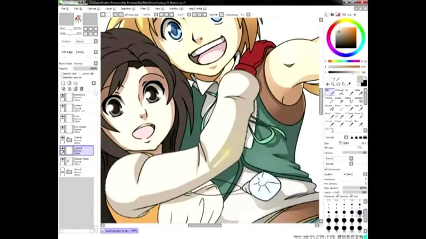The image size is (426, 239).
Task: Pick the move layer tool
Action: 327,84
